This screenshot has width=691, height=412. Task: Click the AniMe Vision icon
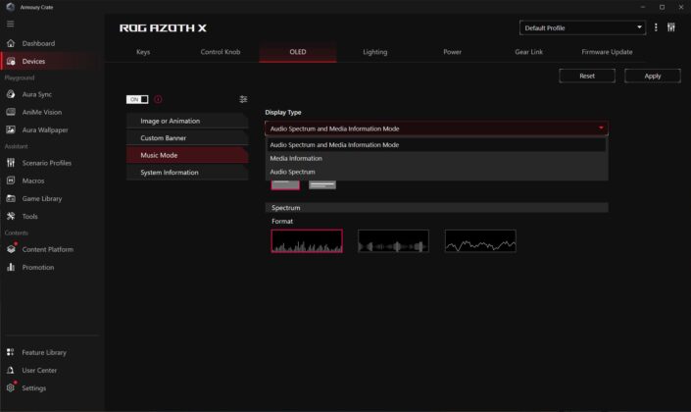point(11,112)
